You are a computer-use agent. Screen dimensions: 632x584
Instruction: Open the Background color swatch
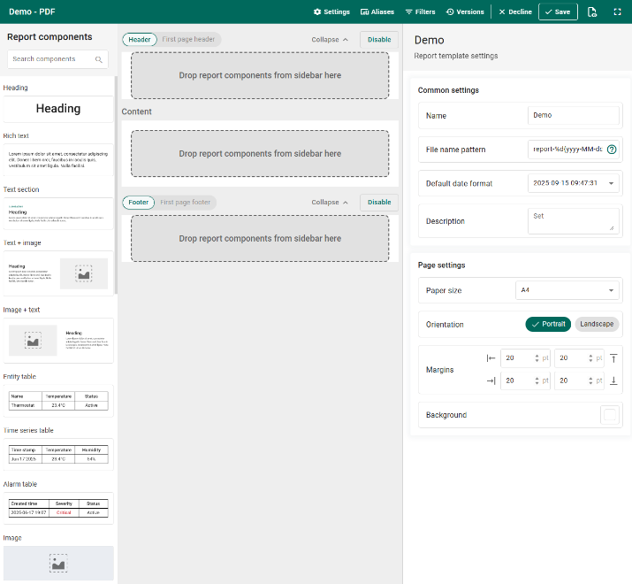click(x=609, y=415)
